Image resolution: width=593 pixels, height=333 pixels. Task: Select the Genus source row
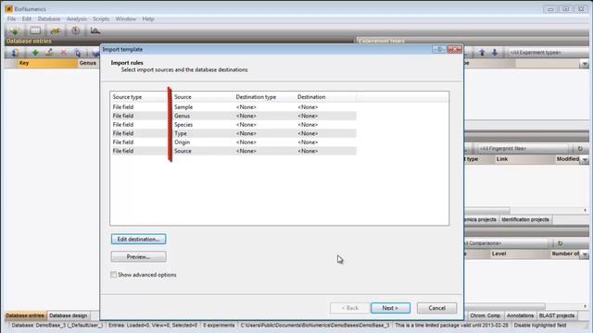[x=233, y=116]
